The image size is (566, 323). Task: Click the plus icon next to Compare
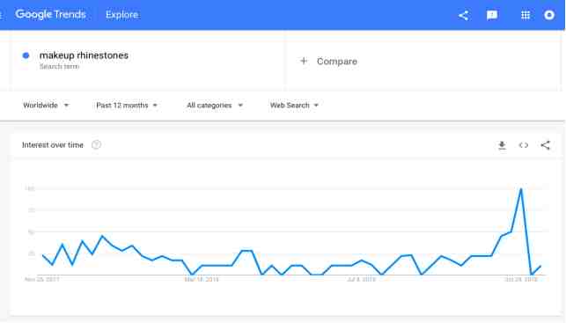click(304, 61)
